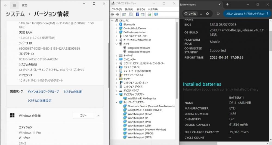Go back using the Settings back arrow

click(x=5, y=5)
